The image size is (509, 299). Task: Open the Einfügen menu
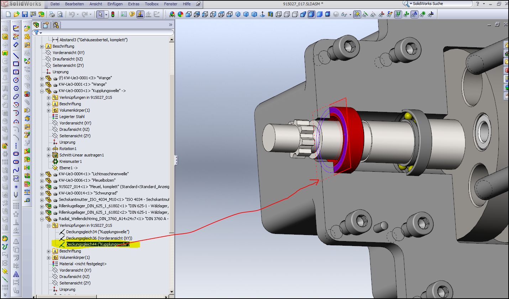115,4
